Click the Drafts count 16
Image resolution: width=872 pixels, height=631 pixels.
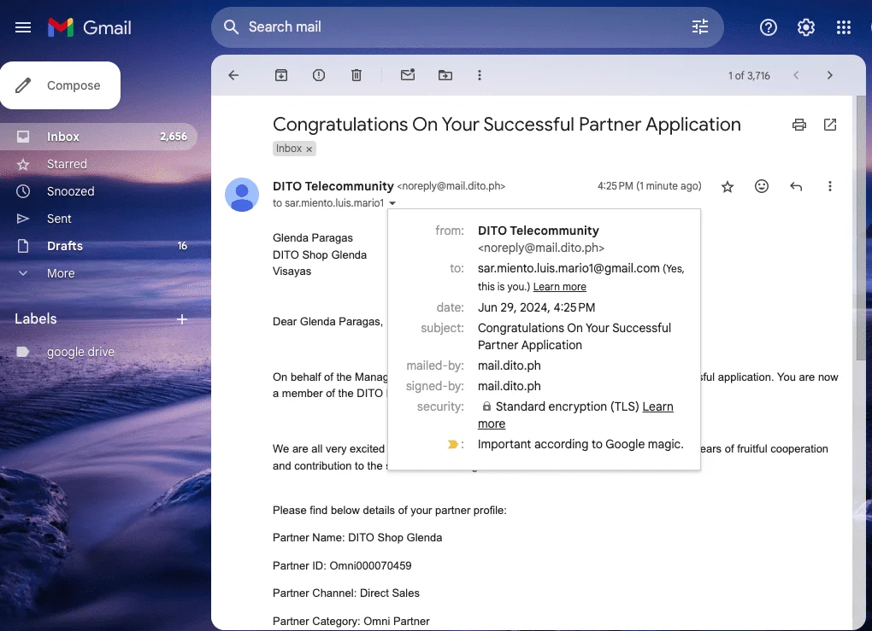(182, 246)
